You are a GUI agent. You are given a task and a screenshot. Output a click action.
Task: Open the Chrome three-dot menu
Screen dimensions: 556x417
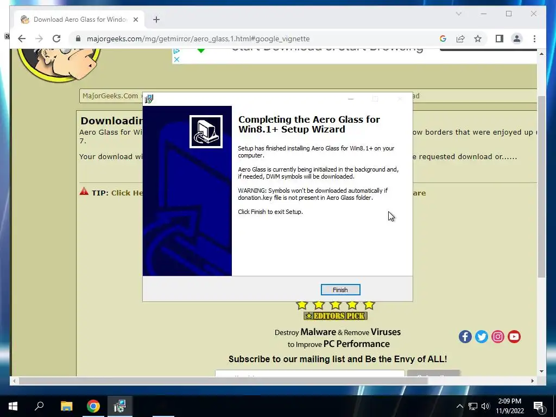pyautogui.click(x=534, y=39)
